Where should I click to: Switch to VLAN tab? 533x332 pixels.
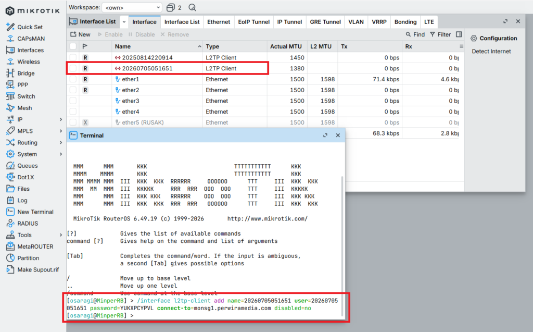[356, 22]
